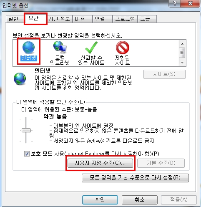Screen dimensions: 201x207
Task: Switch to the 개인 정보 tab
Action: click(x=59, y=19)
